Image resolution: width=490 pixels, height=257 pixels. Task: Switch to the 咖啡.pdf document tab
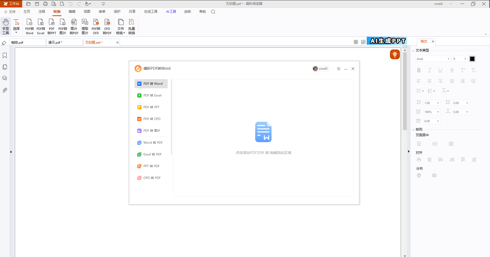(x=28, y=42)
